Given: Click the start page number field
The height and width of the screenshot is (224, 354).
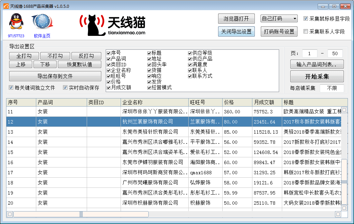Looking at the screenshot, I should pyautogui.click(x=309, y=53).
